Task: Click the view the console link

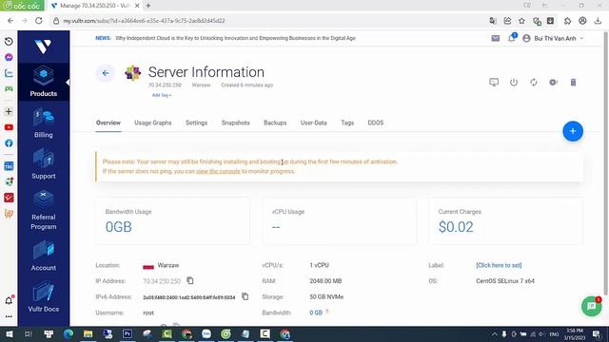Action: [x=218, y=171]
